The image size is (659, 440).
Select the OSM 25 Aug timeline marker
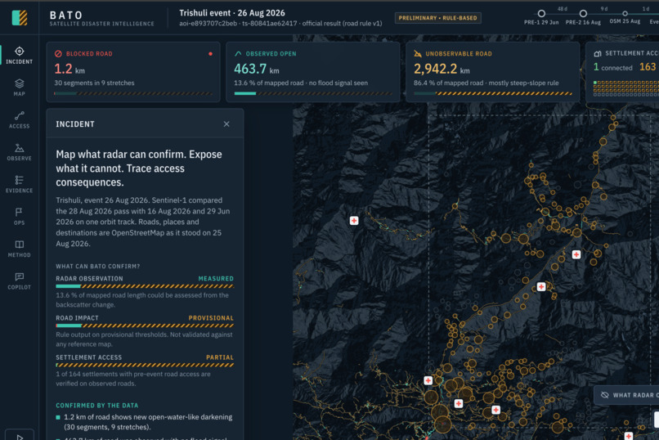625,14
